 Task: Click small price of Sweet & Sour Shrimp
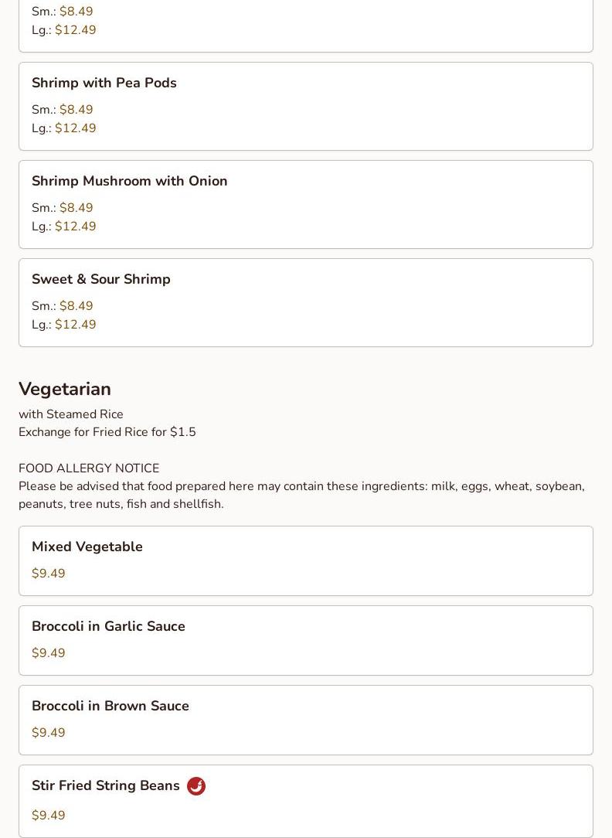tap(76, 306)
